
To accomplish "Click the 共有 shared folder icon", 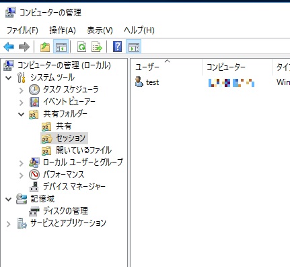I will (46, 126).
